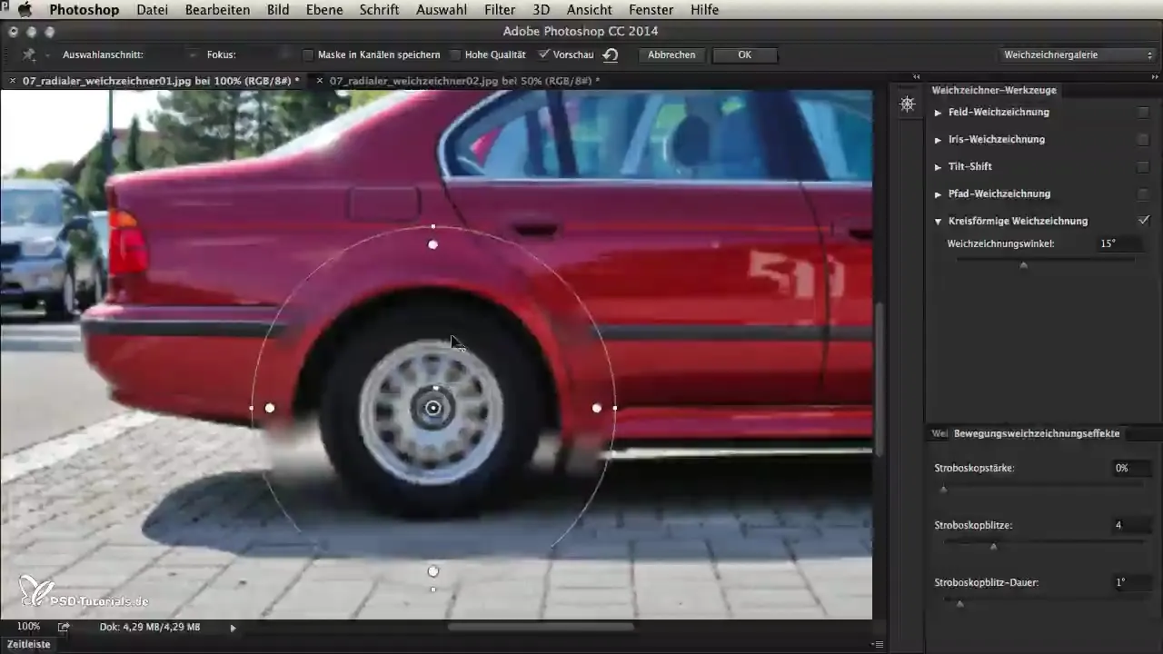Open the Weichzeichnergalerie workspace dropdown

[1077, 55]
